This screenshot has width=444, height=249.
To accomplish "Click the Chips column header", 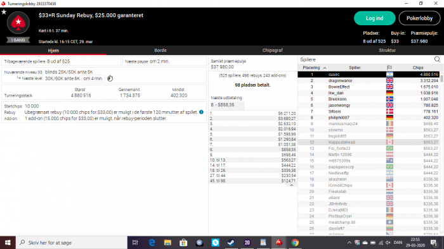I will (417, 68).
